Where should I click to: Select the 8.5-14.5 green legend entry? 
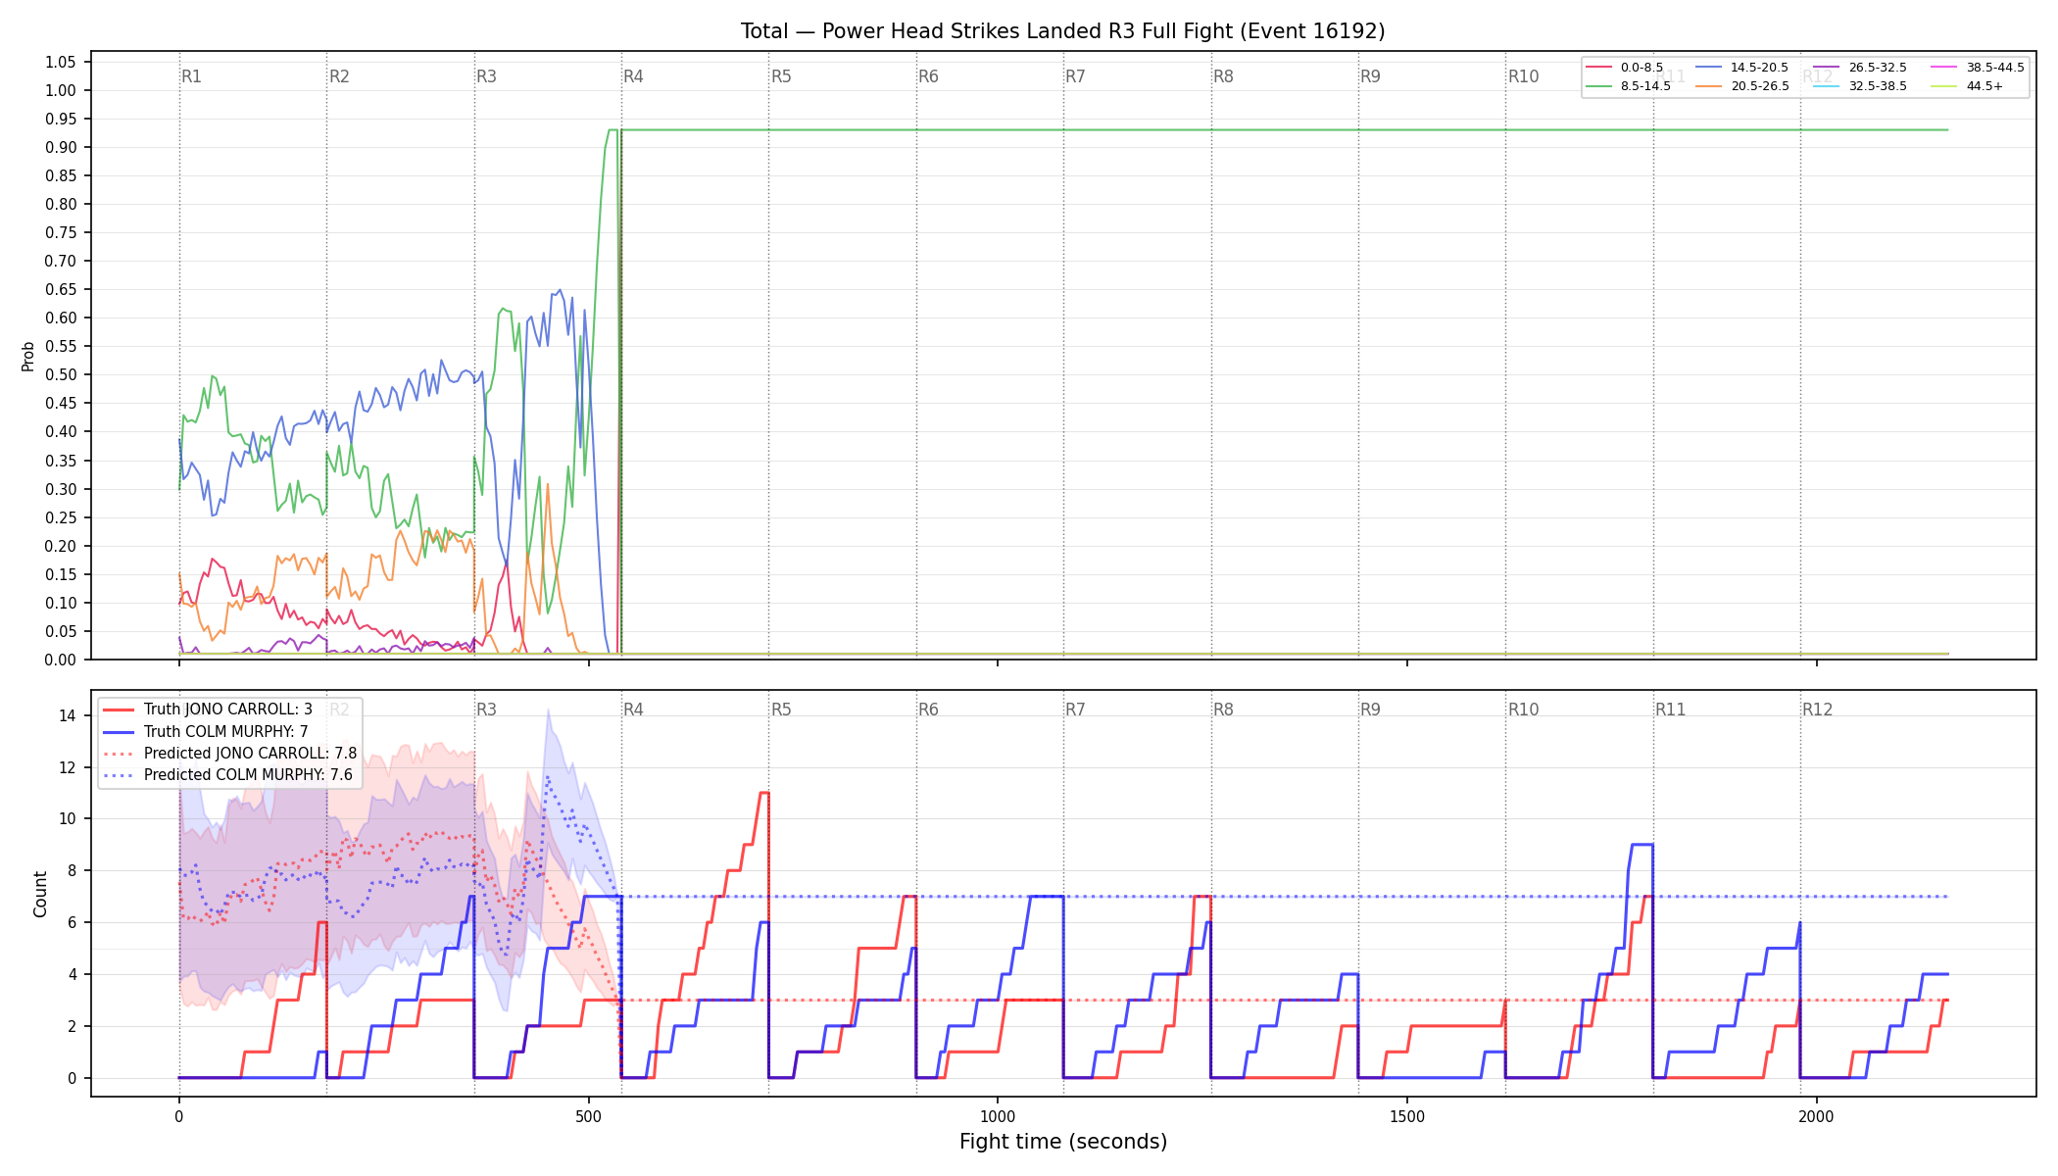1629,86
